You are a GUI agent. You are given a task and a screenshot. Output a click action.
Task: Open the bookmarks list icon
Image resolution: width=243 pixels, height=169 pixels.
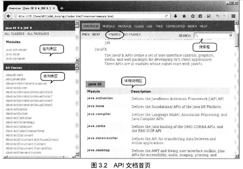(200, 16)
